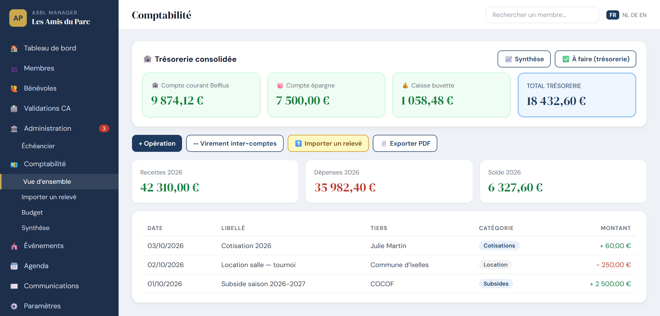
Task: Click the Membres people icon
Action: 14,68
